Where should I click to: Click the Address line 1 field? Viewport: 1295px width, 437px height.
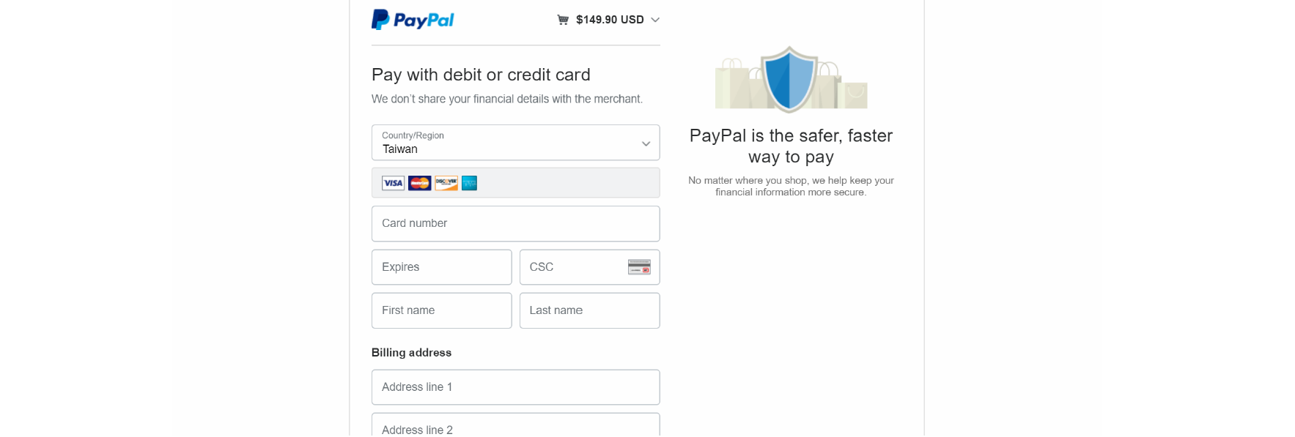[x=515, y=387]
